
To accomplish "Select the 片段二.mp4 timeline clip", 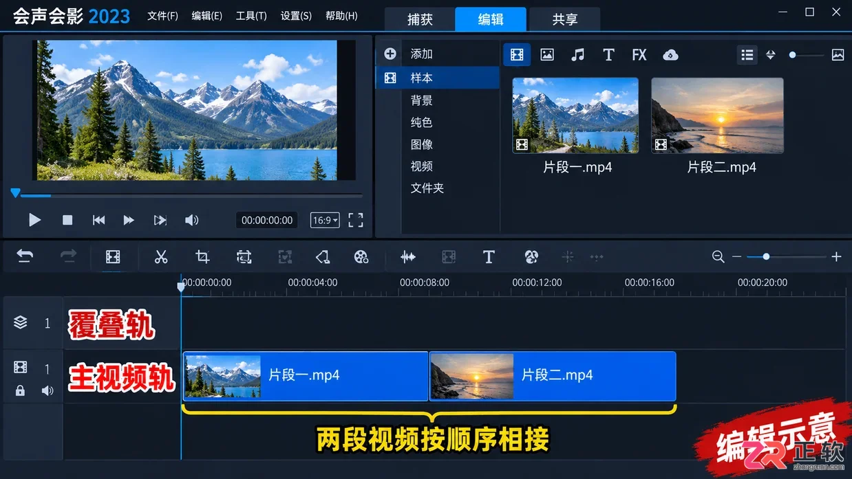I will coord(553,376).
